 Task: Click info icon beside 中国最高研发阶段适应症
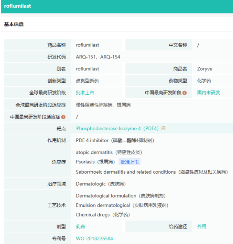(x=63, y=117)
